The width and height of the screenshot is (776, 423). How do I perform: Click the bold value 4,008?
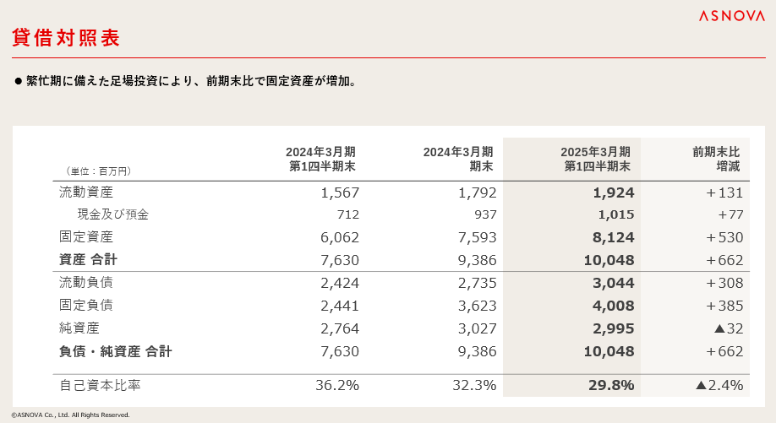pyautogui.click(x=614, y=306)
